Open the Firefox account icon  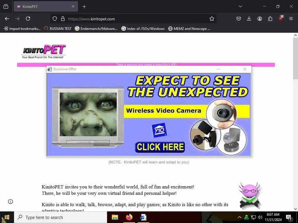click(x=260, y=19)
